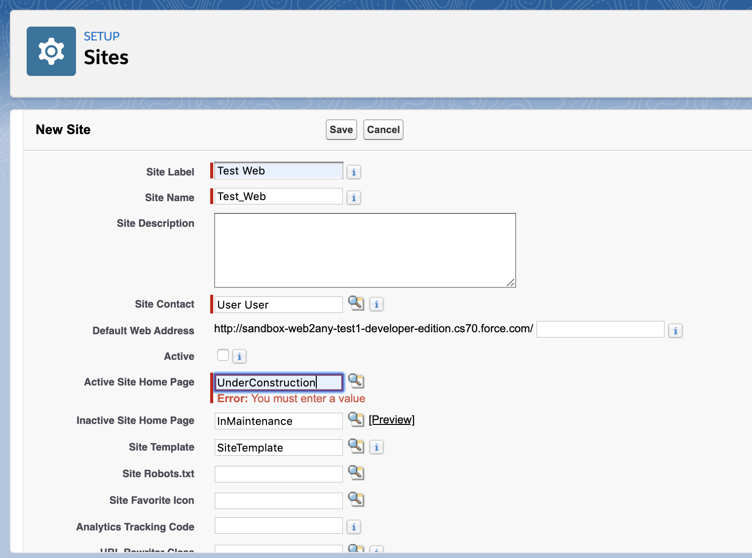Image resolution: width=752 pixels, height=558 pixels.
Task: Open info icon next to Site Name
Action: pyautogui.click(x=354, y=198)
